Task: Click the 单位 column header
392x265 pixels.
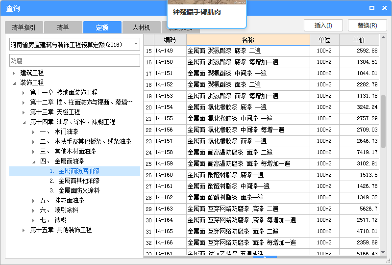Action: (324, 40)
